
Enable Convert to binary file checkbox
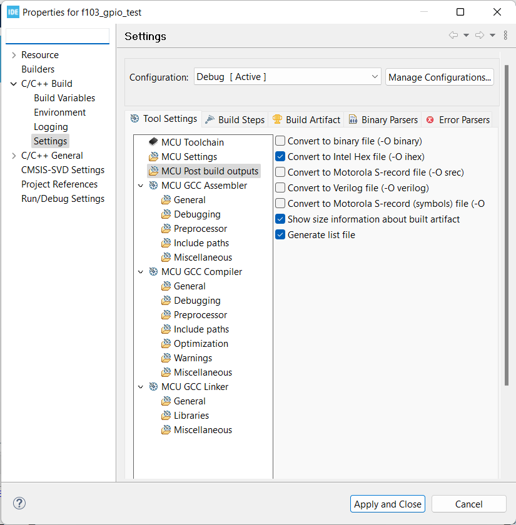point(280,141)
